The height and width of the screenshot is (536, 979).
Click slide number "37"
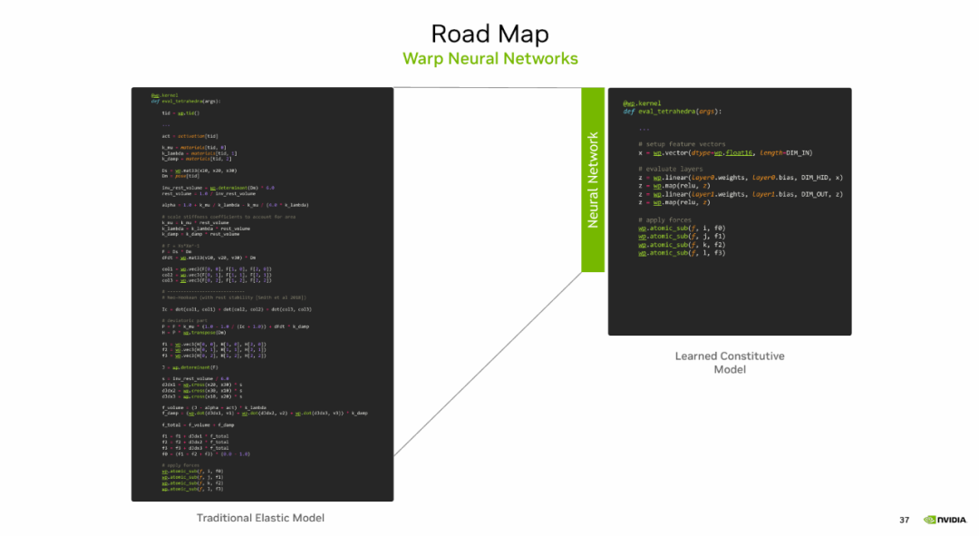coord(904,520)
